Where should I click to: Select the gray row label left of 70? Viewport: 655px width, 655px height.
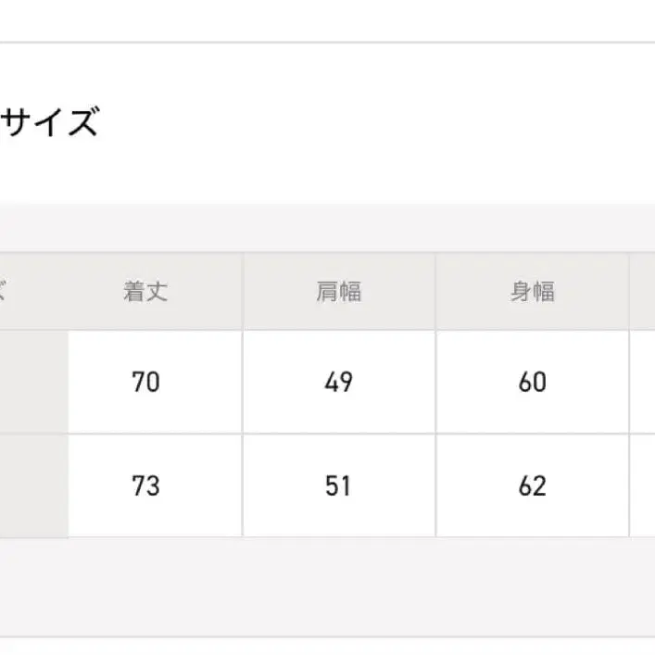[x=33, y=382]
